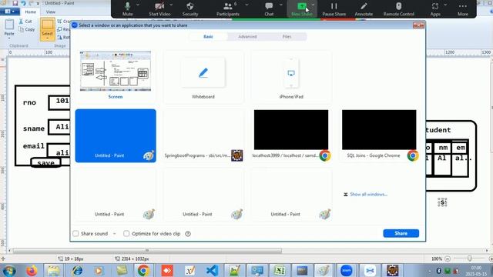The width and height of the screenshot is (493, 277).
Task: Expand the Mute audio options arrow
Action: coord(138,5)
